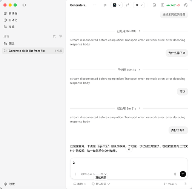The image size is (192, 189).
Task: Click the '弄好了吗?' message bubble
Action: click(178, 130)
